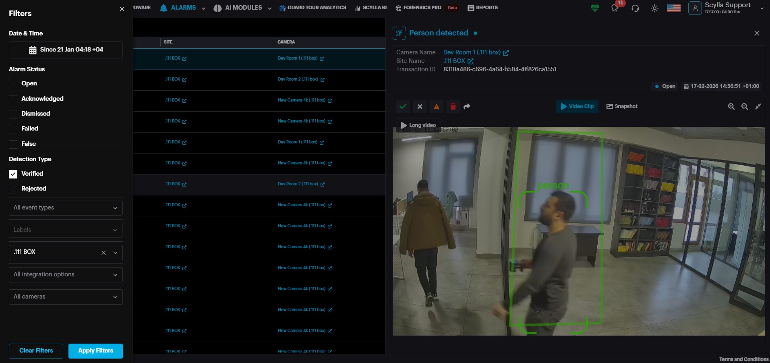Viewport: 770px width, 363px height.
Task: Share alarm using the forward arrow icon
Action: pos(467,107)
